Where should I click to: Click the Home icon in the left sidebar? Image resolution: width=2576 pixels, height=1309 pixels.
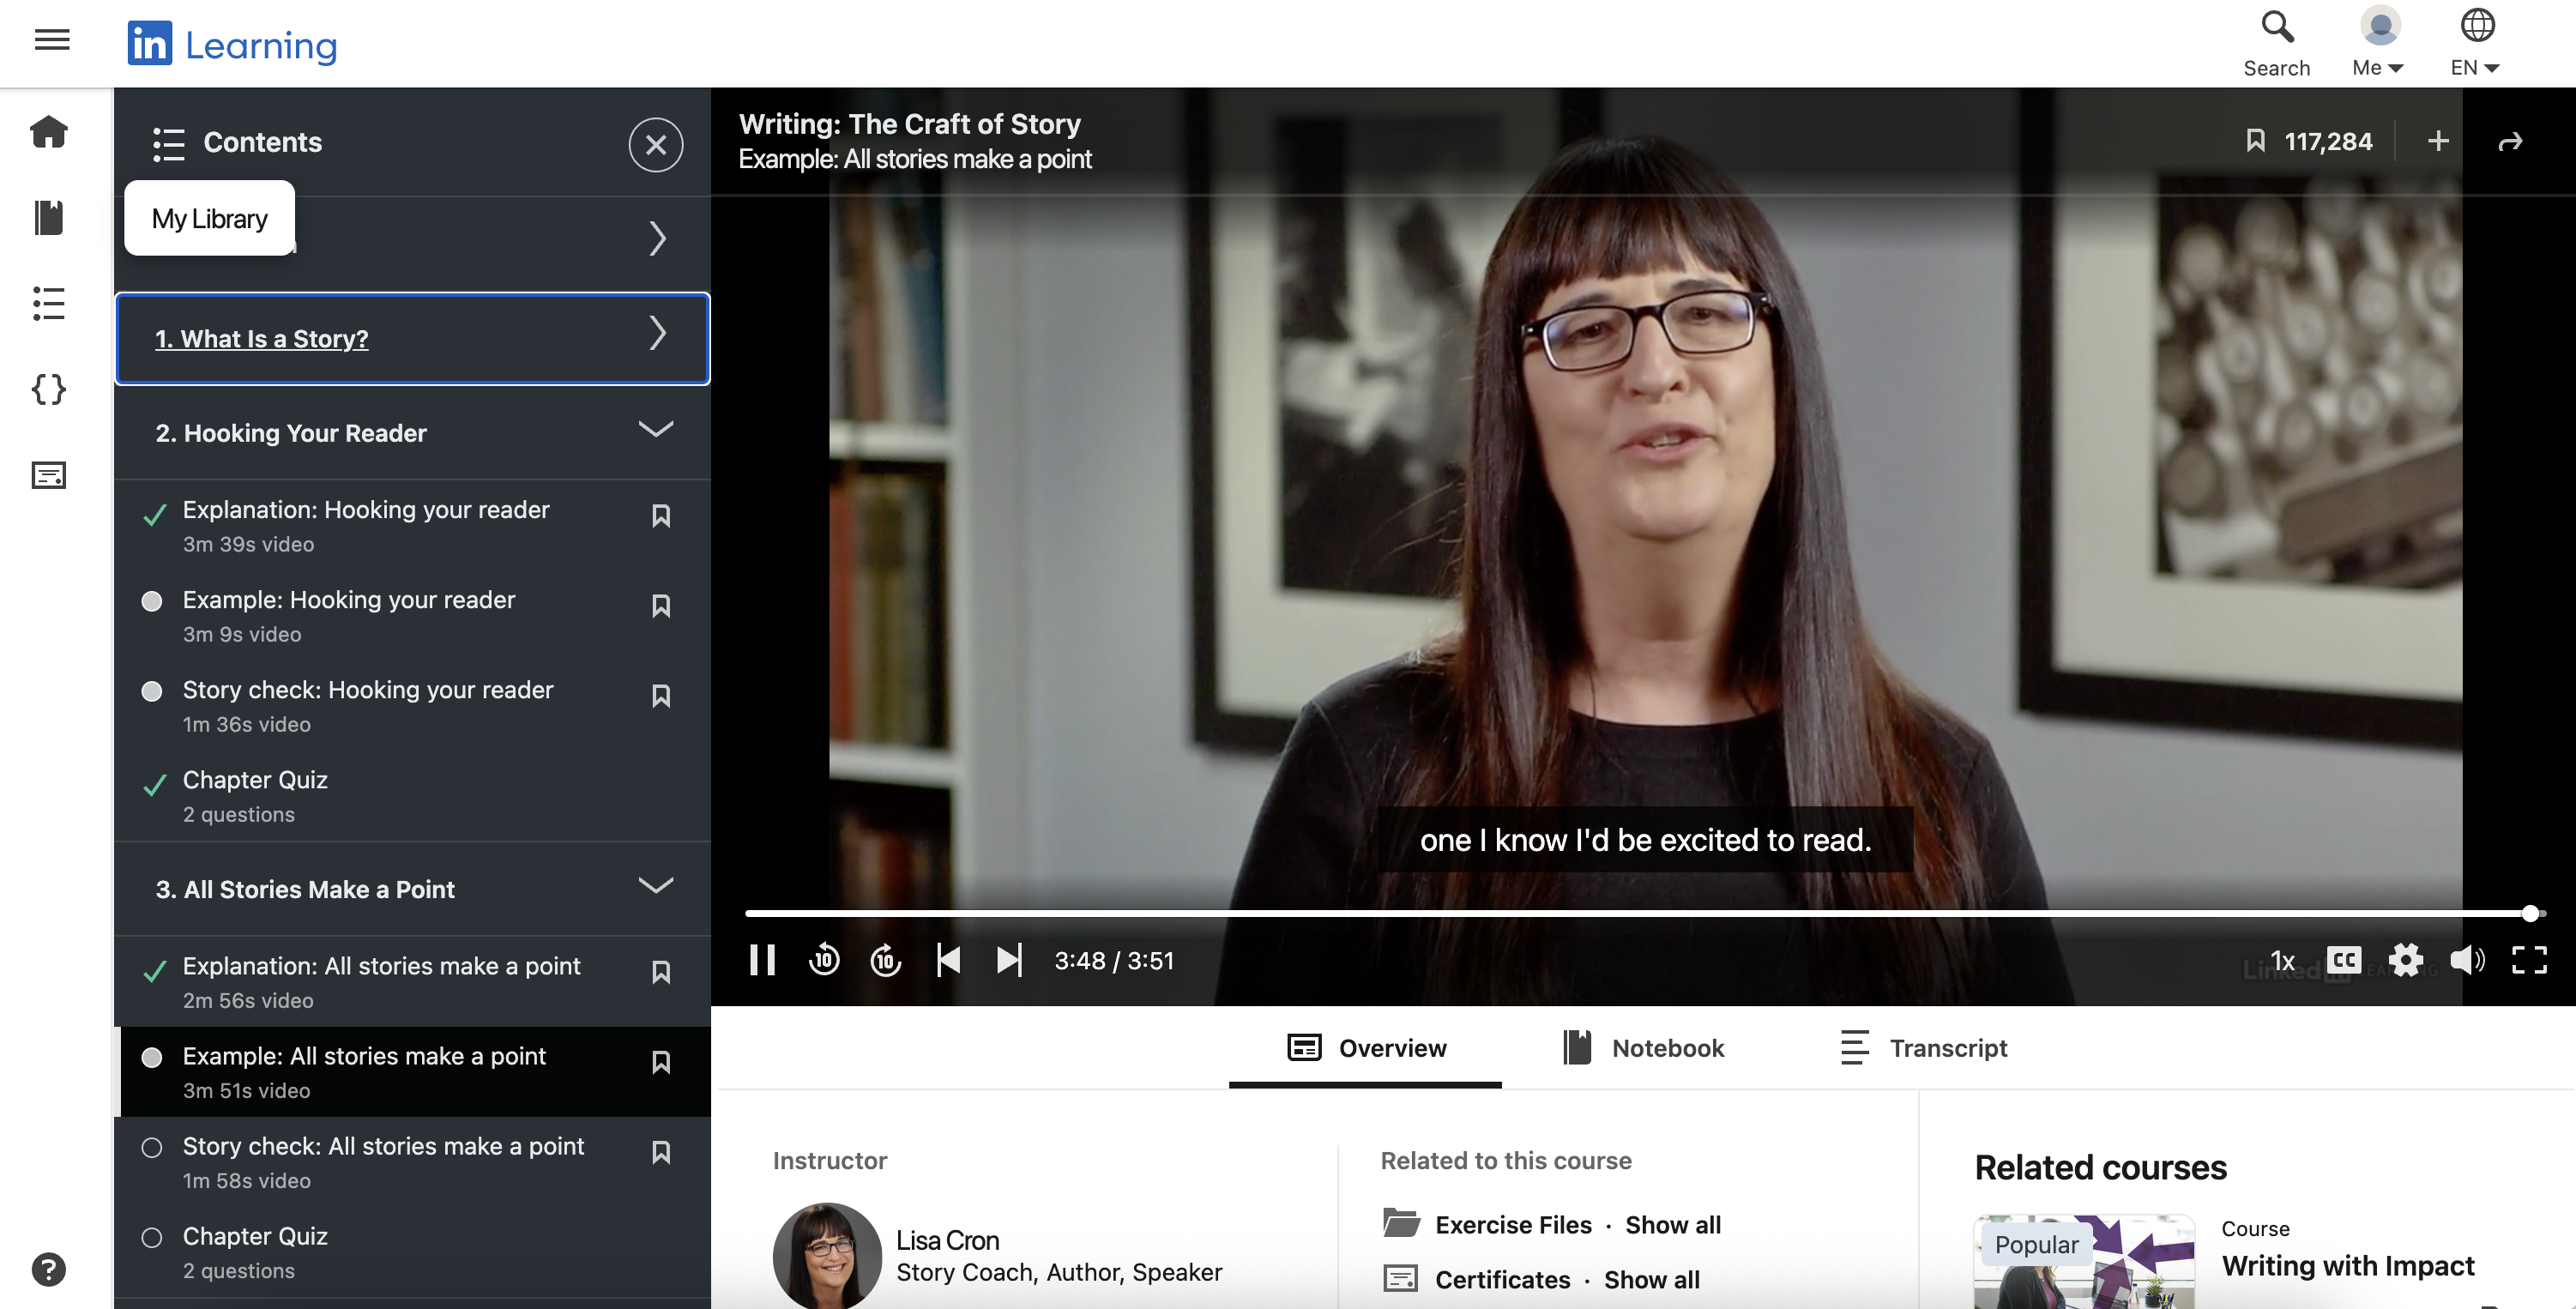[49, 133]
